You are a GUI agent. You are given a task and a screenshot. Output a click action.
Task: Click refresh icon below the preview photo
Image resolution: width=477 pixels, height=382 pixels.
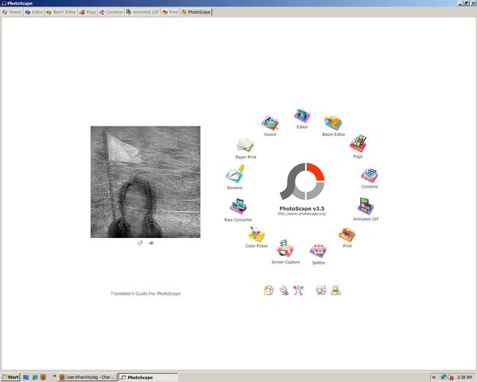click(x=140, y=243)
